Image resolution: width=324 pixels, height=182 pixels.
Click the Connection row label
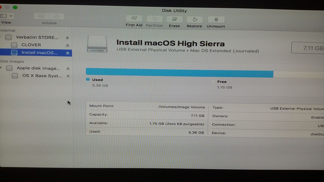coord(224,125)
